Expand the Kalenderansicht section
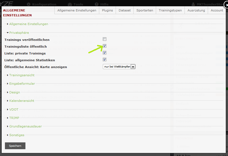 22,101
